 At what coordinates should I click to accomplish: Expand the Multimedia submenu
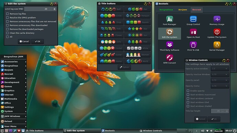tap(14, 99)
